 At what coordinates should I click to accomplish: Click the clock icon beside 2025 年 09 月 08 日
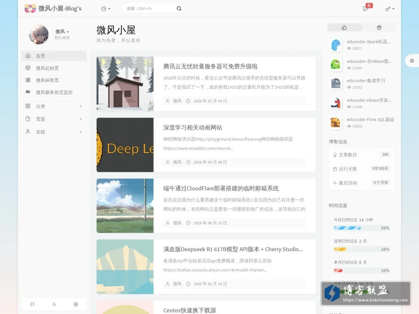[188, 162]
